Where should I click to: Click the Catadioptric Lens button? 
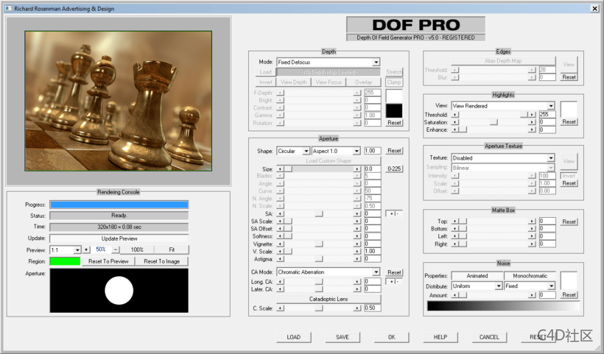pos(328,299)
